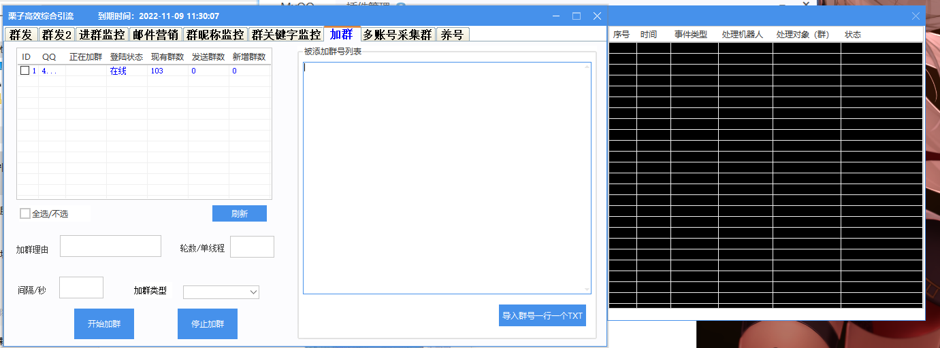Click the 开始加群 button
The height and width of the screenshot is (348, 940).
[x=104, y=324]
